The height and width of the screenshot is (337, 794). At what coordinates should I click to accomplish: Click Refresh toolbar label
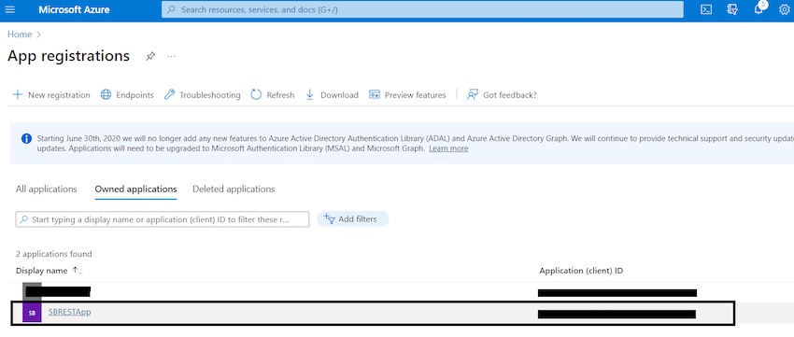280,94
